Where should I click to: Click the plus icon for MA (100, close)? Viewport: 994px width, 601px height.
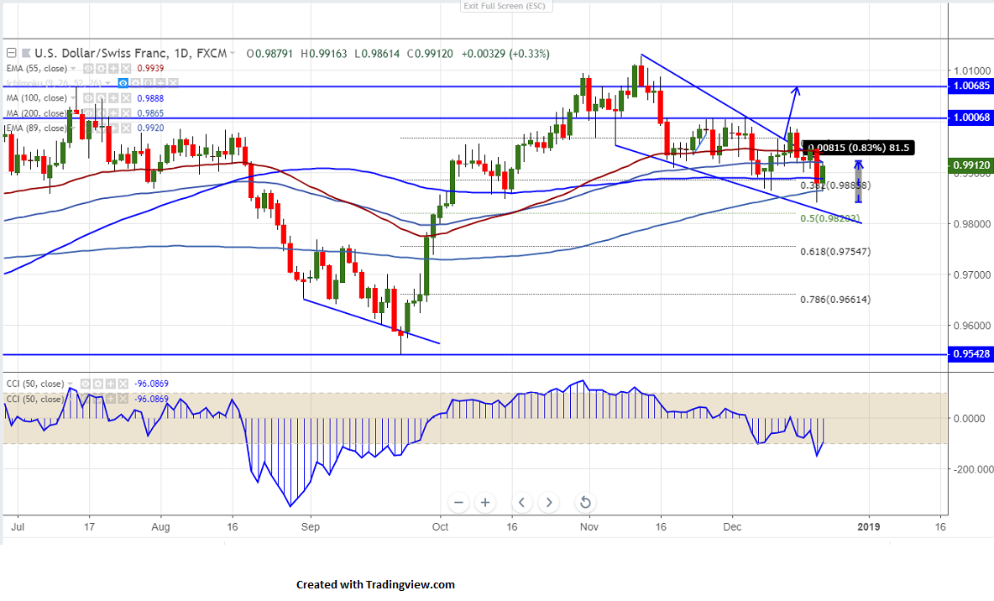pos(113,98)
